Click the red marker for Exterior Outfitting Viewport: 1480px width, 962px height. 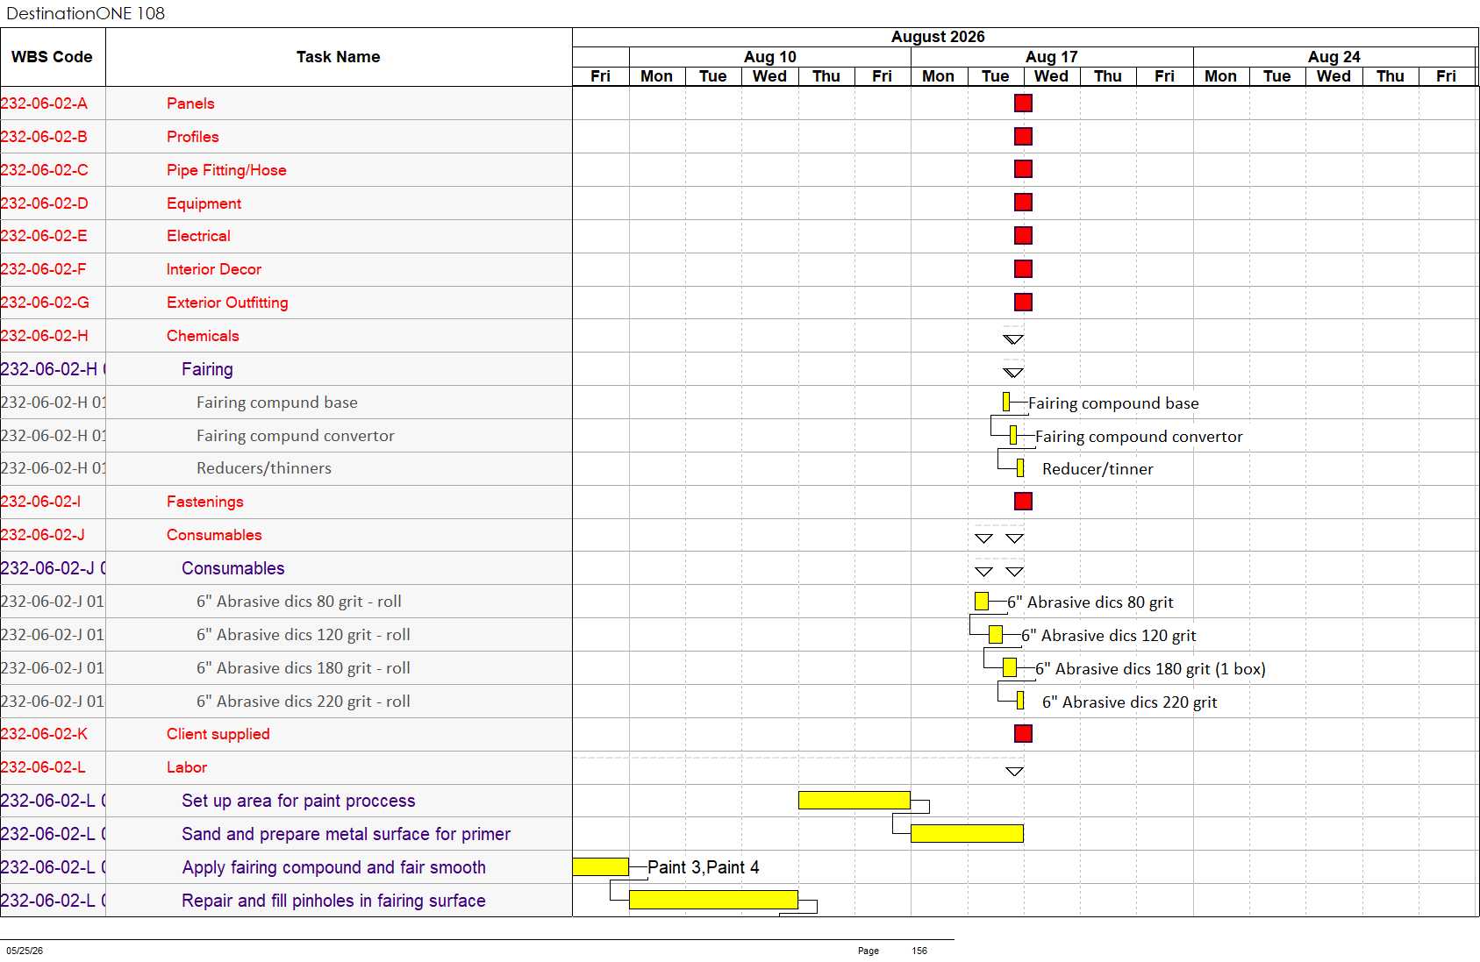1023,303
